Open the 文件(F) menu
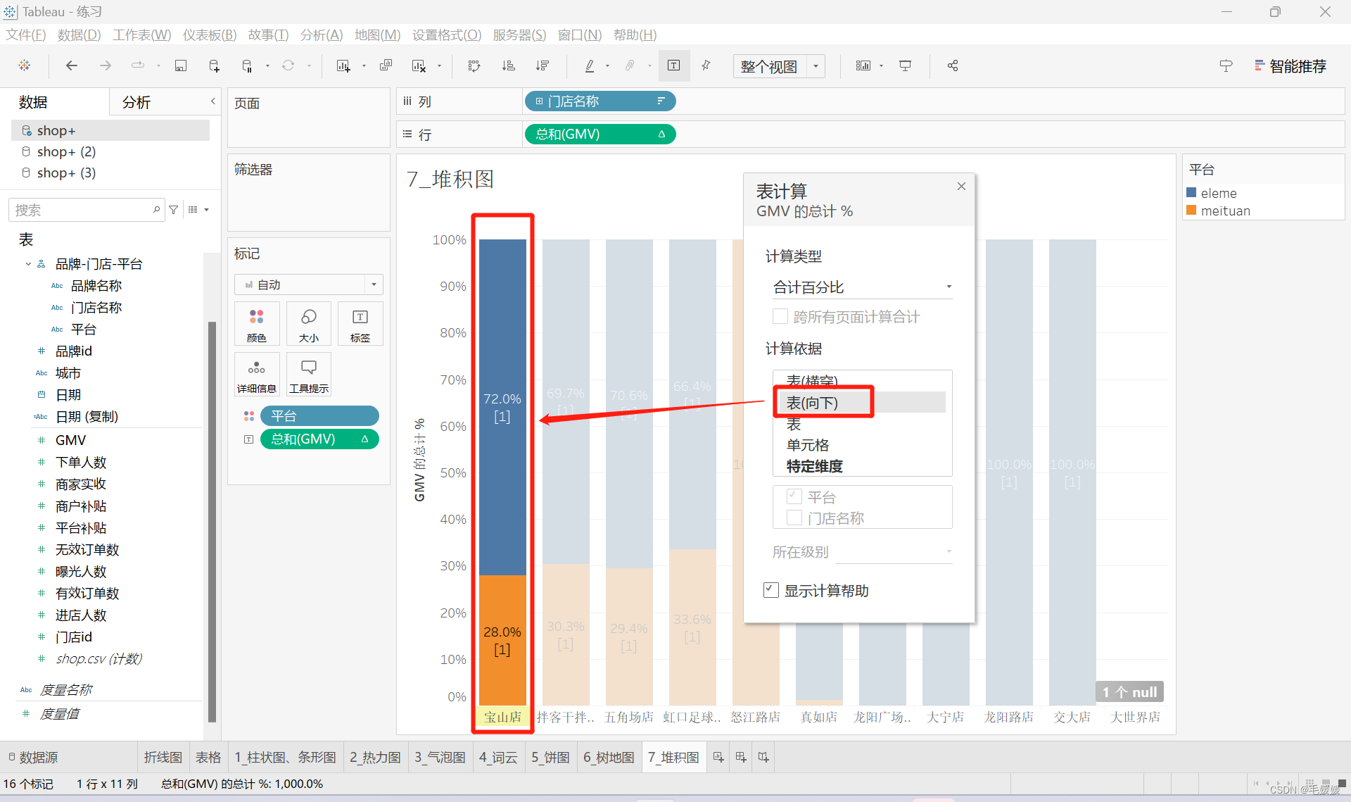 25,35
